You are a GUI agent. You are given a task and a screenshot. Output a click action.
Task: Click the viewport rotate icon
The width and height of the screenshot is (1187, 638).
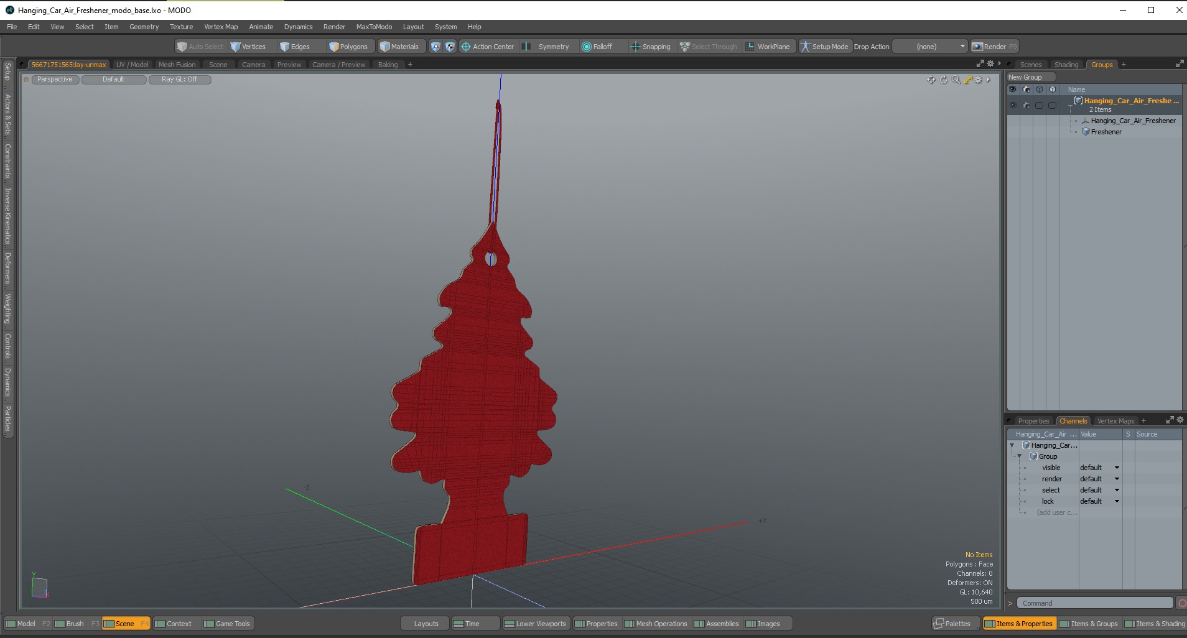click(x=944, y=80)
